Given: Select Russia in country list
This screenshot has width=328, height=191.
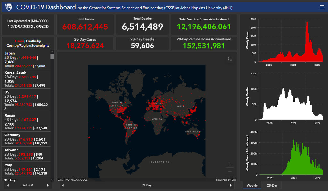Looking at the screenshot, I should tap(26, 122).
